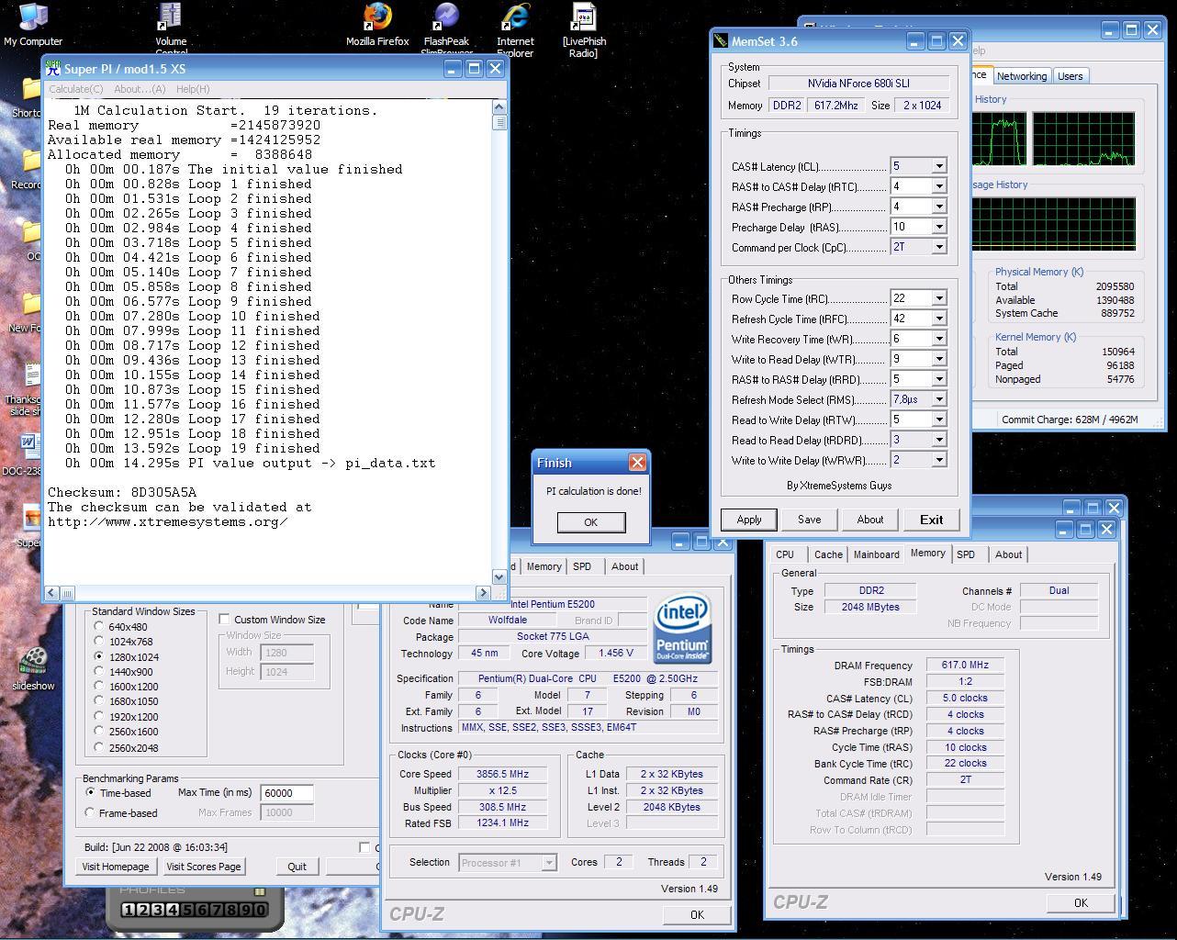Select profile 0 in Profiles widget
The image size is (1177, 940).
(x=261, y=910)
